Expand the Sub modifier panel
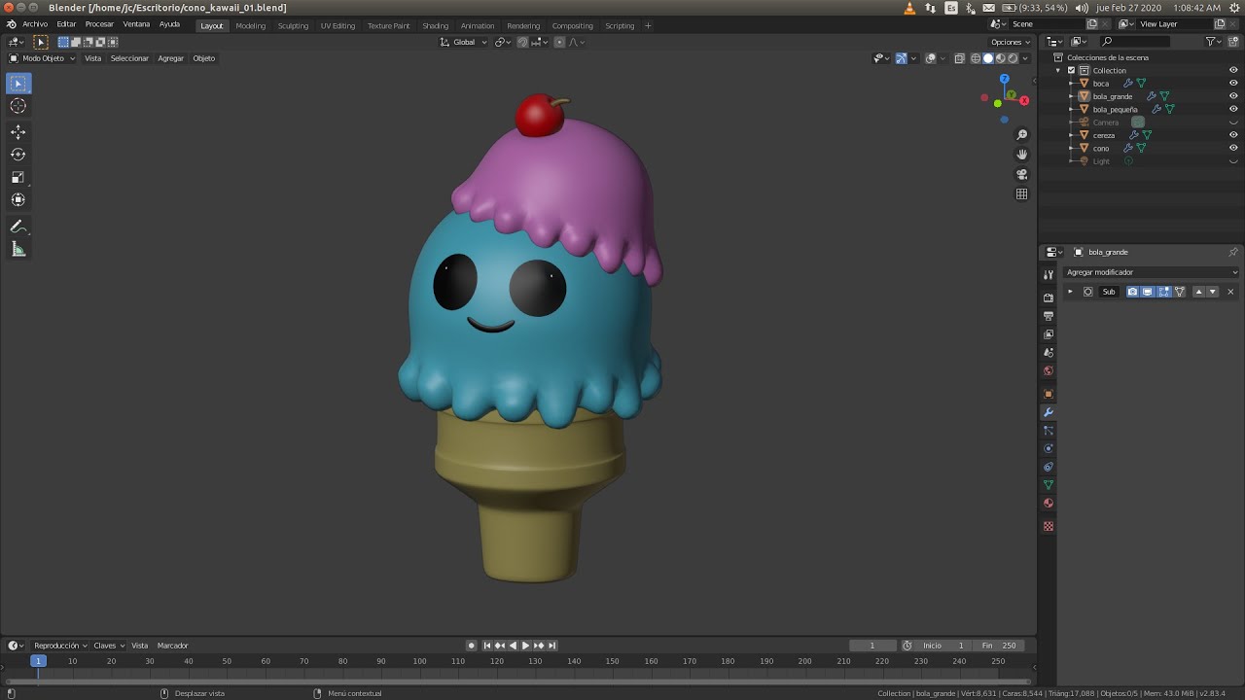 pyautogui.click(x=1071, y=292)
